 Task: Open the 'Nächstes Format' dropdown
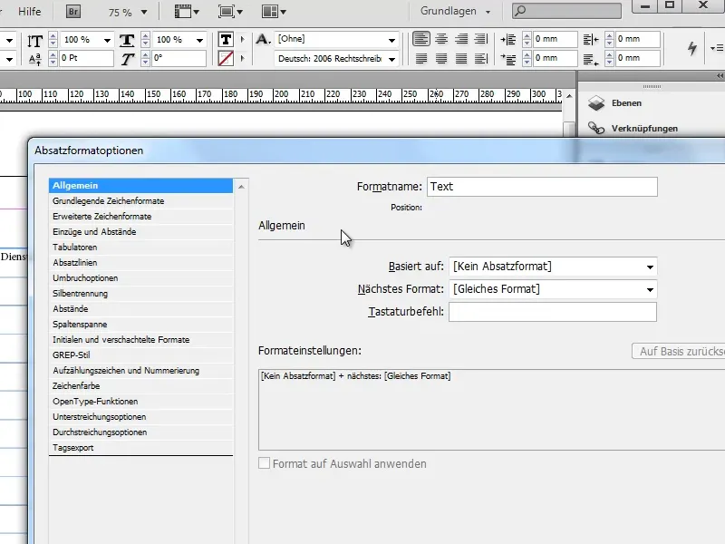[553, 289]
